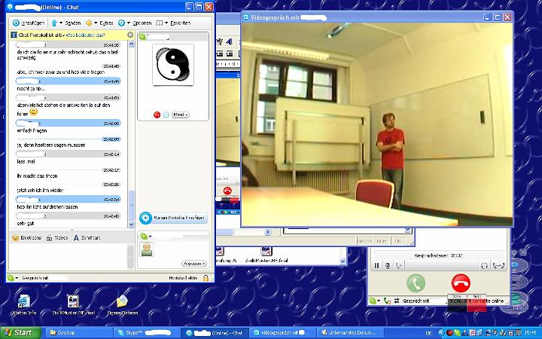
Task: Open Emoticons picker
Action: point(26,237)
